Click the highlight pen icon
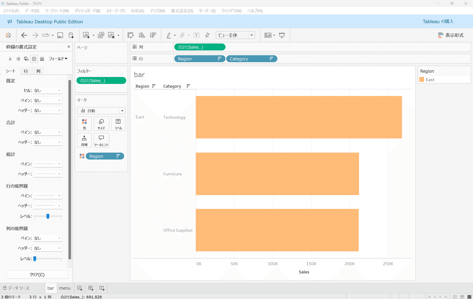Image resolution: width=473 pixels, height=299 pixels. tap(169, 35)
